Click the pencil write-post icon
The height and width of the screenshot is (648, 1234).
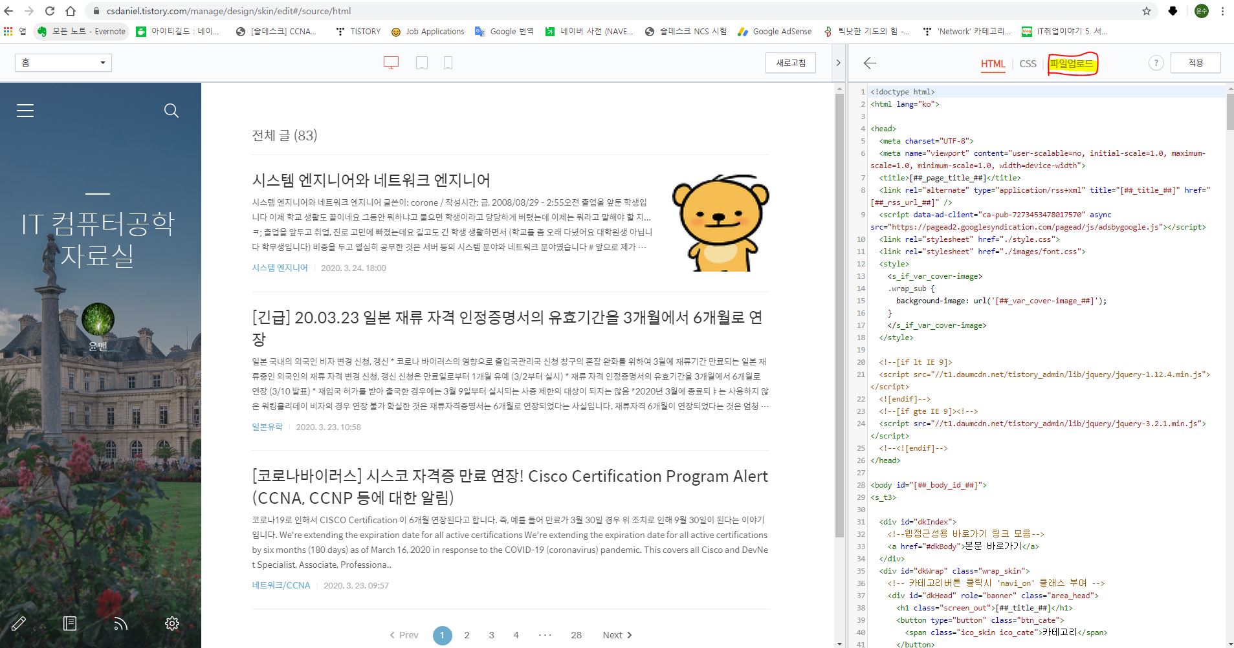[x=19, y=623]
